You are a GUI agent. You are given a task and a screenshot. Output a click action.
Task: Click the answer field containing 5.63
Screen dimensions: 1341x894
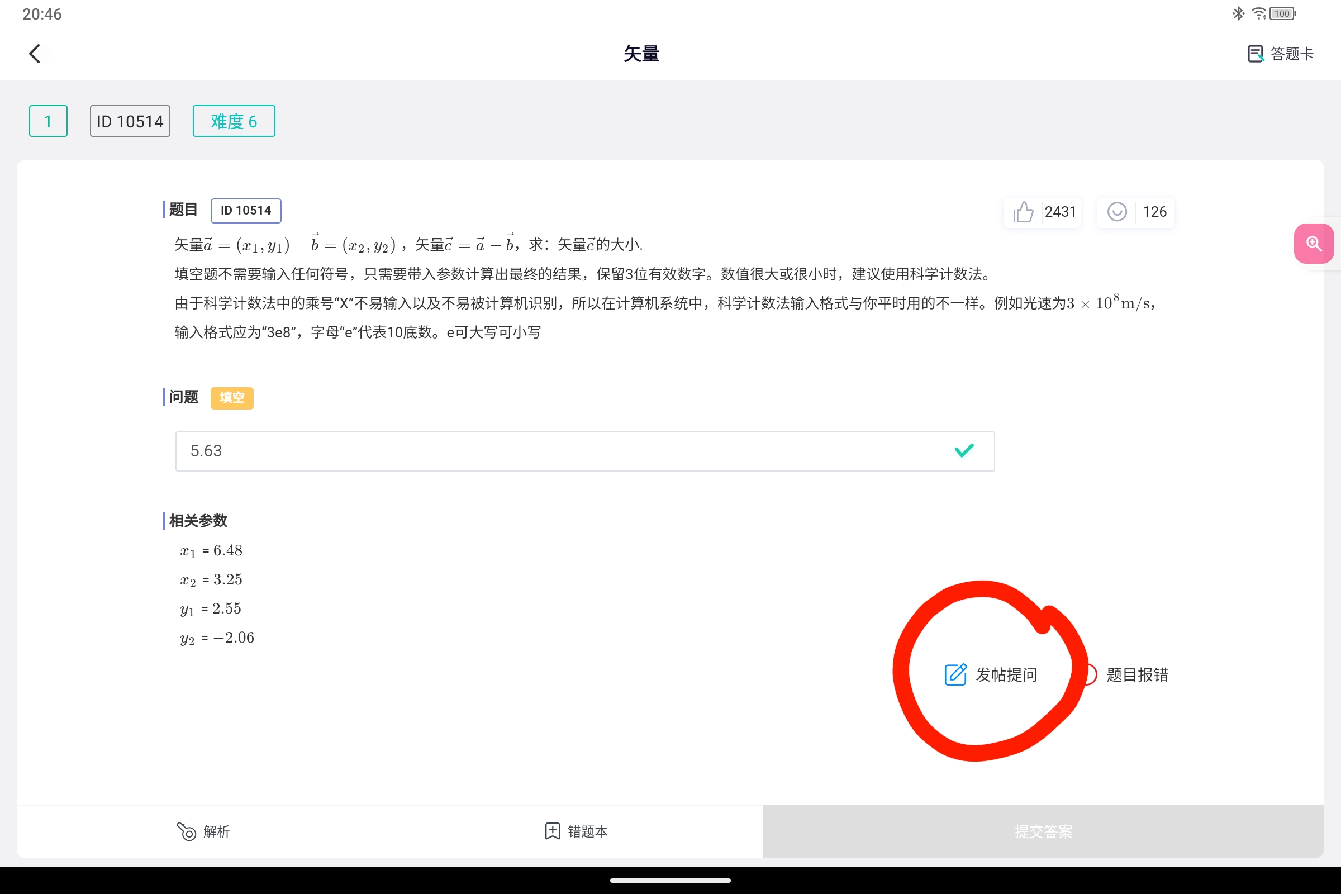584,451
